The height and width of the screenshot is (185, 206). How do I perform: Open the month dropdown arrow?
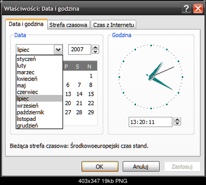(x=58, y=50)
